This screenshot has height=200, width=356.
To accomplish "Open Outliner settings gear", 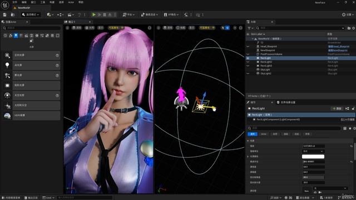I will coord(354,28).
